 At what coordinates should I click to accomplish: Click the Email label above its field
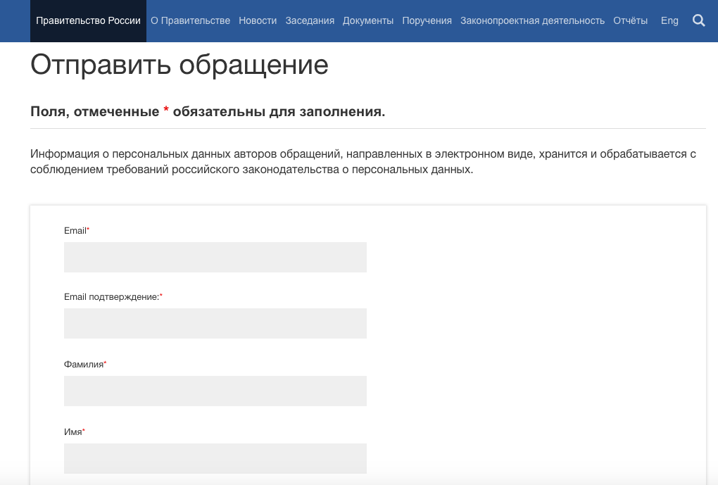74,230
